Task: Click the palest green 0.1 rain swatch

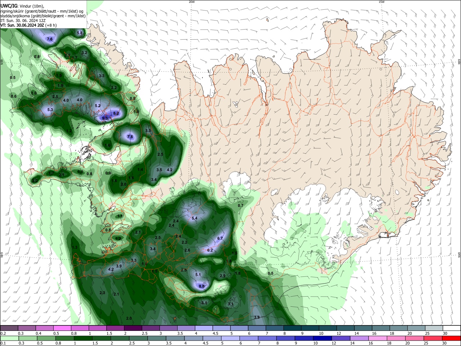Action: click(9, 338)
